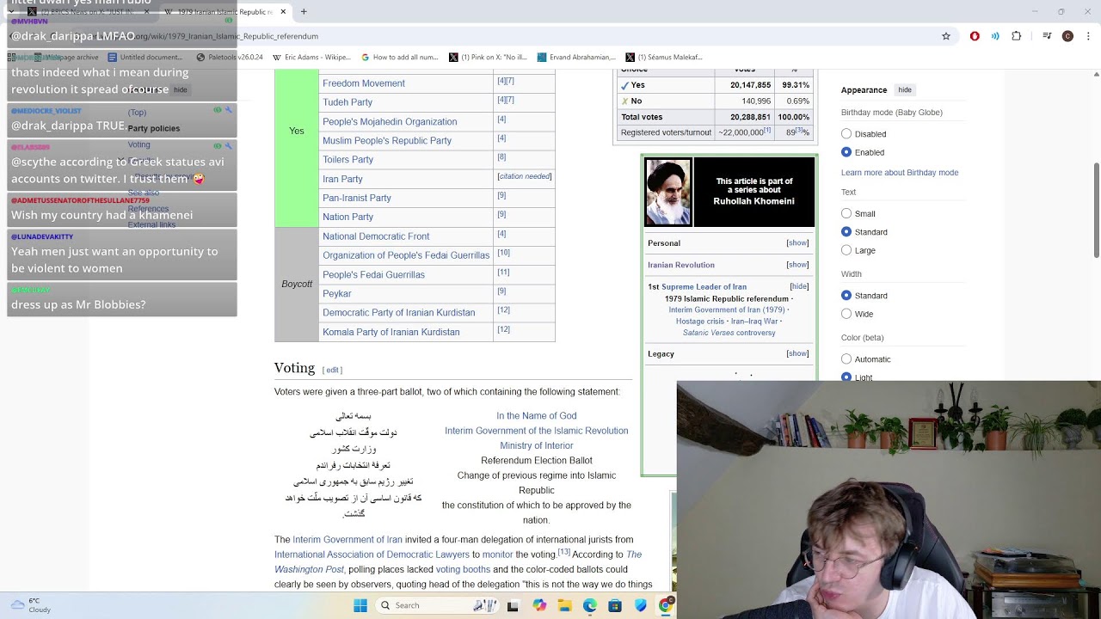Viewport: 1101px width, 619px height.
Task: Open the Tudeh Party link
Action: [x=348, y=102]
